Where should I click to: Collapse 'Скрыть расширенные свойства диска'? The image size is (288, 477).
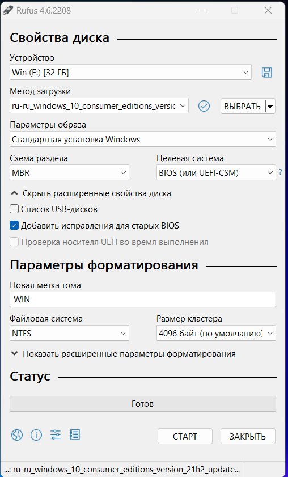91,193
